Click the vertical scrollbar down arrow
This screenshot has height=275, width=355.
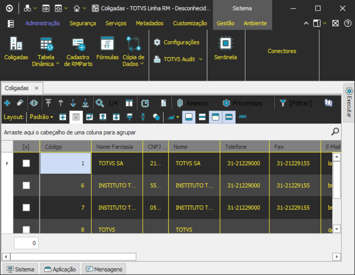[336, 229]
